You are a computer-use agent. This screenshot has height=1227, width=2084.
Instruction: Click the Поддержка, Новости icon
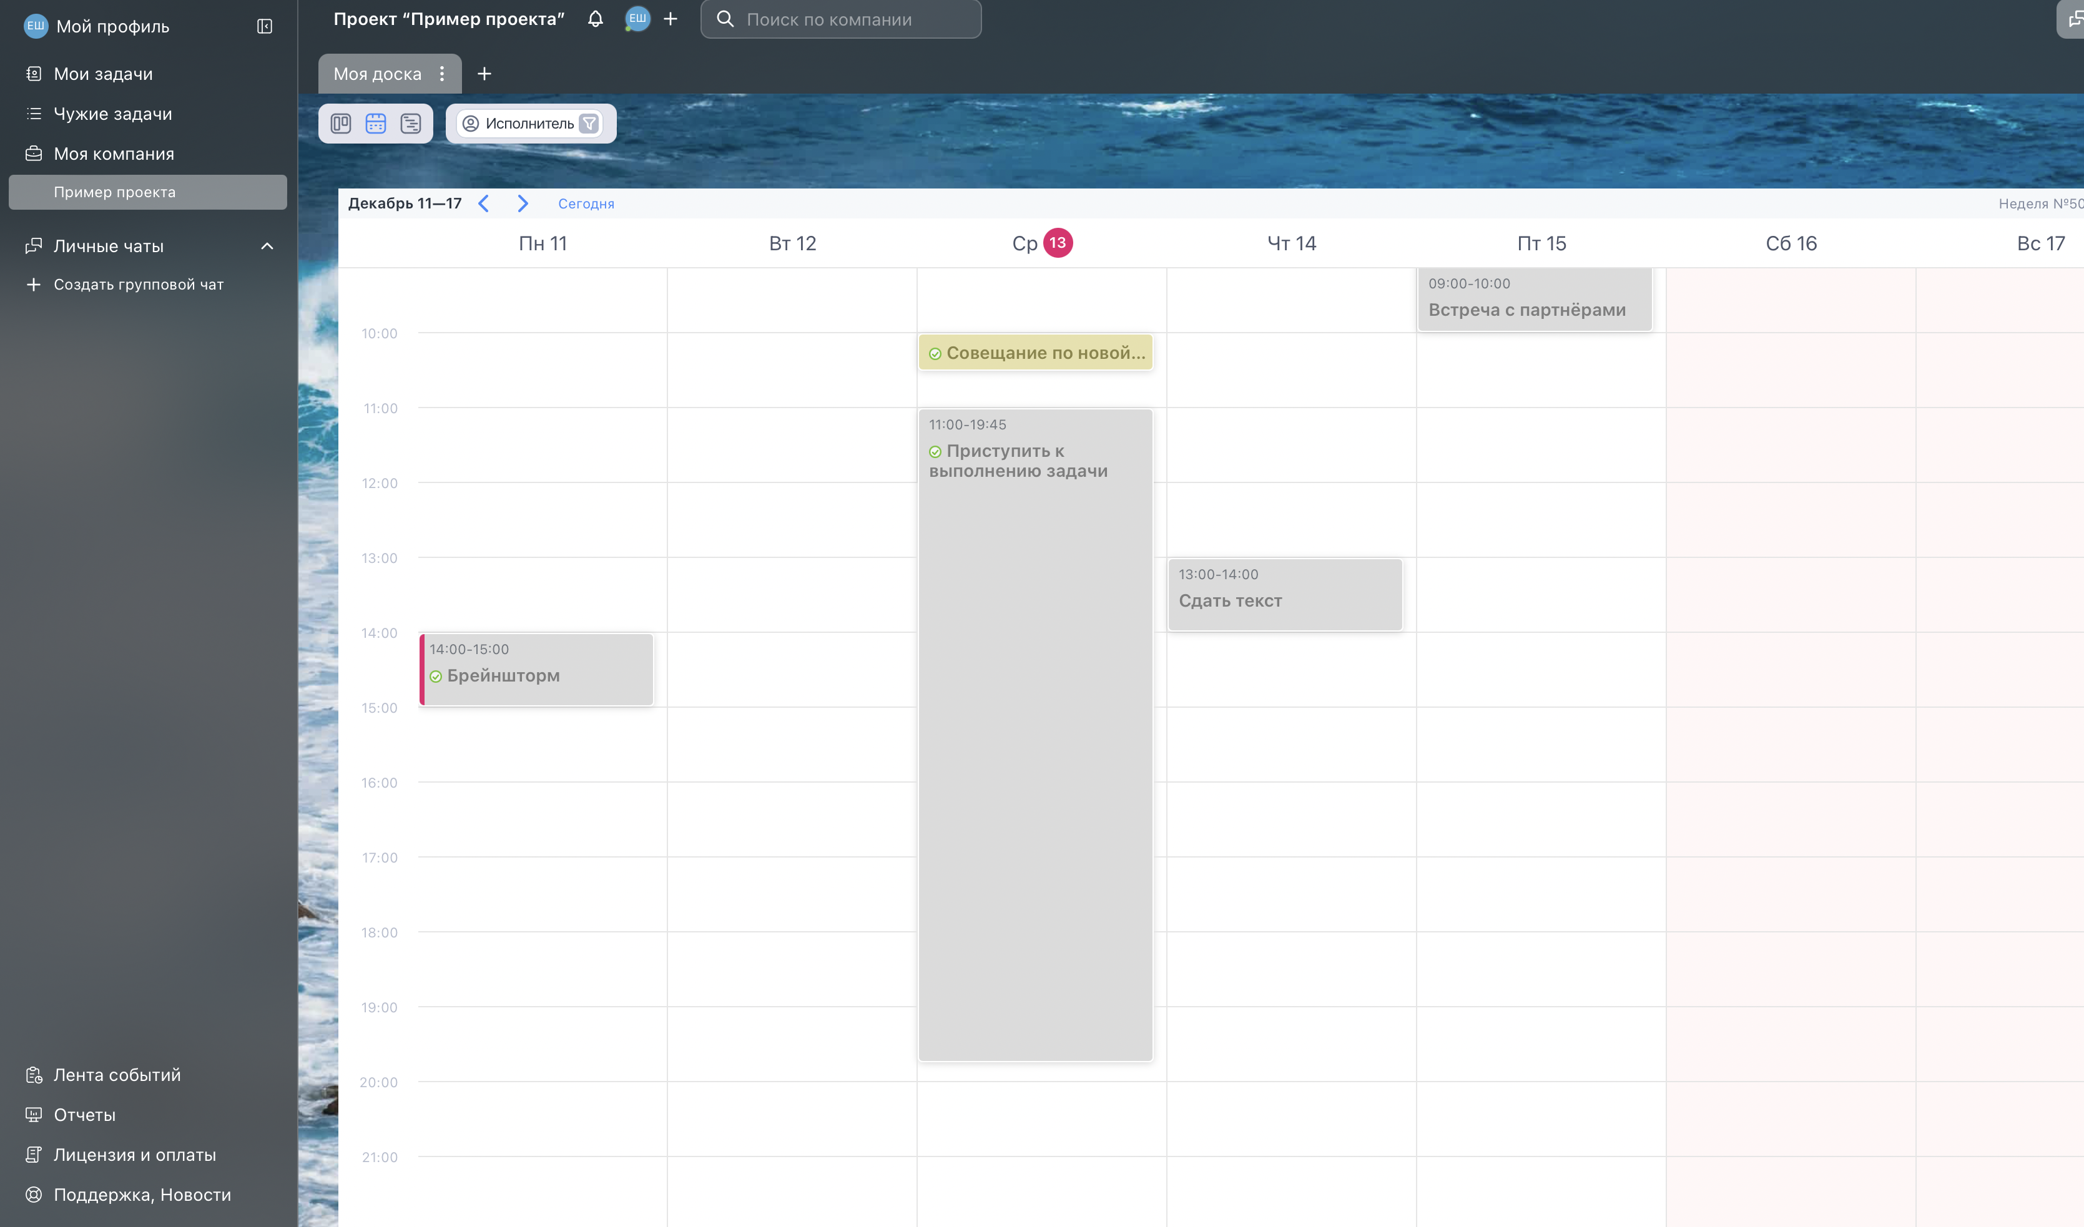coord(34,1195)
